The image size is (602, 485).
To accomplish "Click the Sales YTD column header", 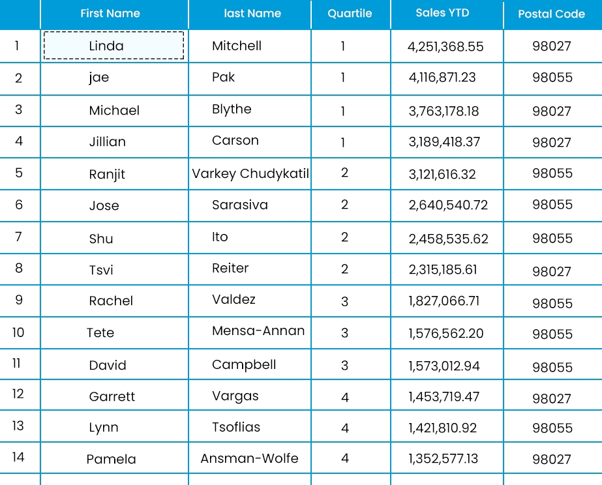I will point(442,13).
